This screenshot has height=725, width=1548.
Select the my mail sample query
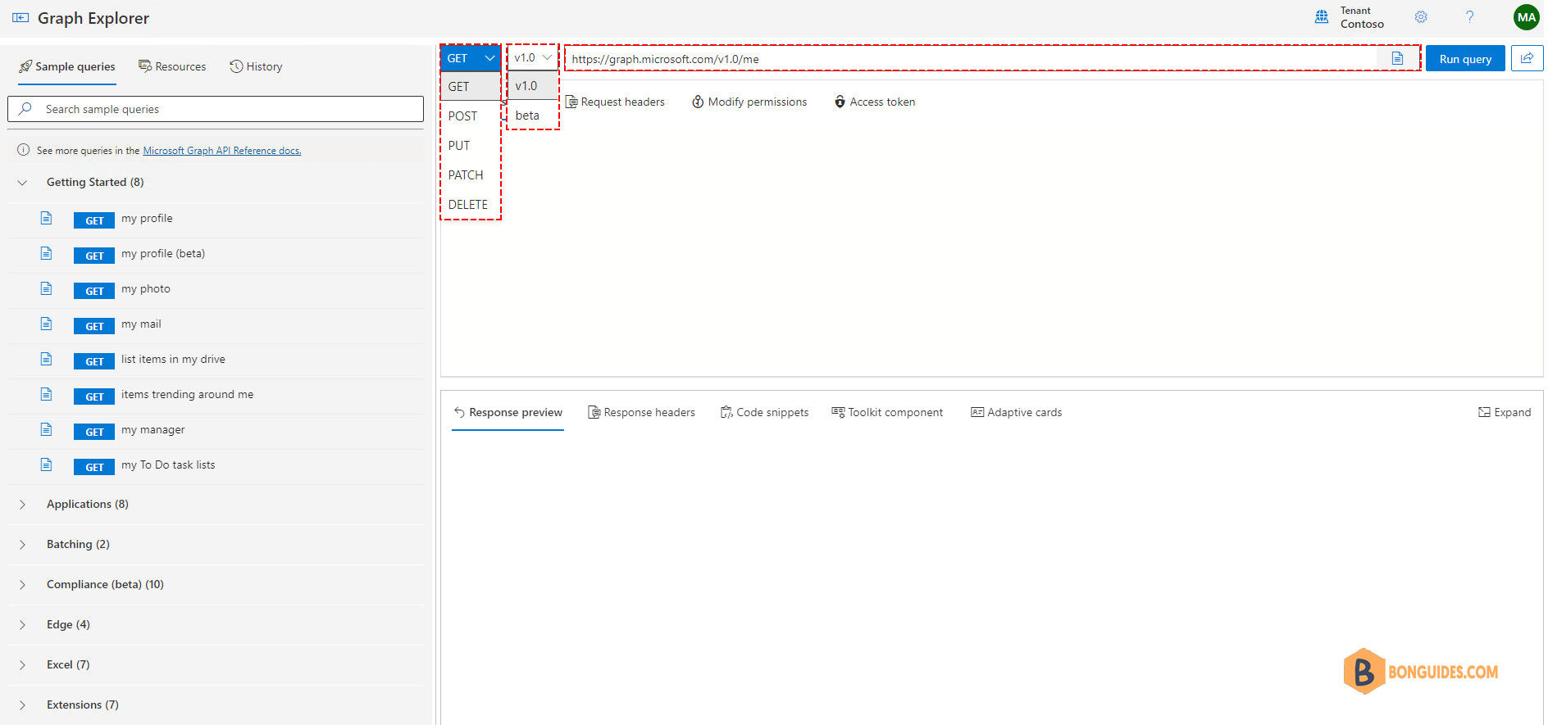click(216, 325)
